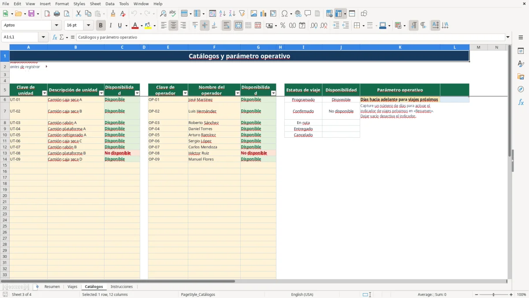The height and width of the screenshot is (298, 529).
Task: Insert a special character
Action: [x=284, y=14]
